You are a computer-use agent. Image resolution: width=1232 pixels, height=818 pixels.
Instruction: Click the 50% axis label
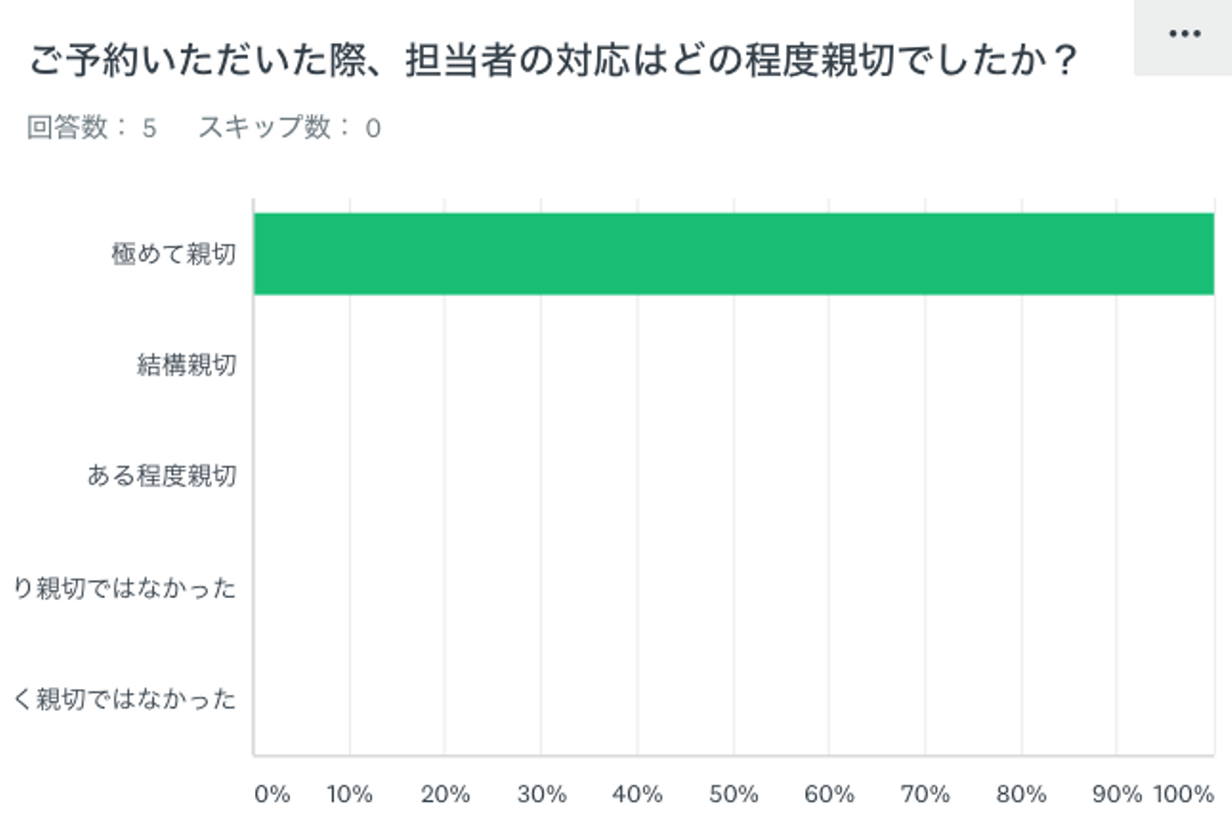(733, 794)
